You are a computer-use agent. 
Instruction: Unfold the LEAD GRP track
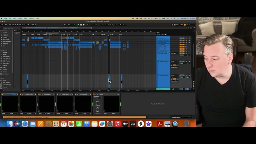[x=158, y=44]
